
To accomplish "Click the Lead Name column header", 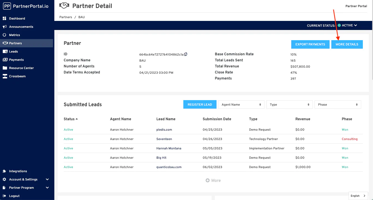I will click(x=166, y=119).
